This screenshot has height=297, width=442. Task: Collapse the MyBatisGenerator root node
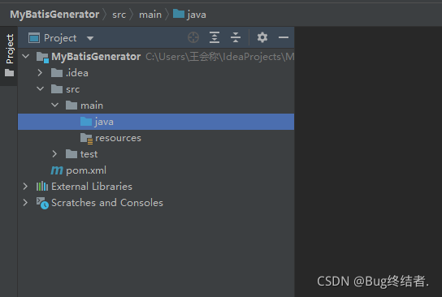point(26,56)
